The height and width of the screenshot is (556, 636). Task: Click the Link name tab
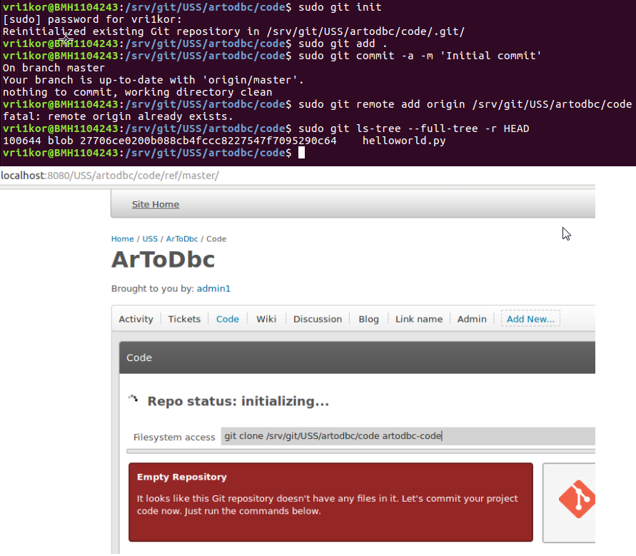point(419,319)
